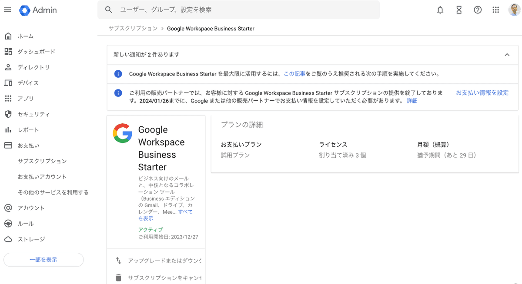Click the 試用プラン value

click(235, 155)
